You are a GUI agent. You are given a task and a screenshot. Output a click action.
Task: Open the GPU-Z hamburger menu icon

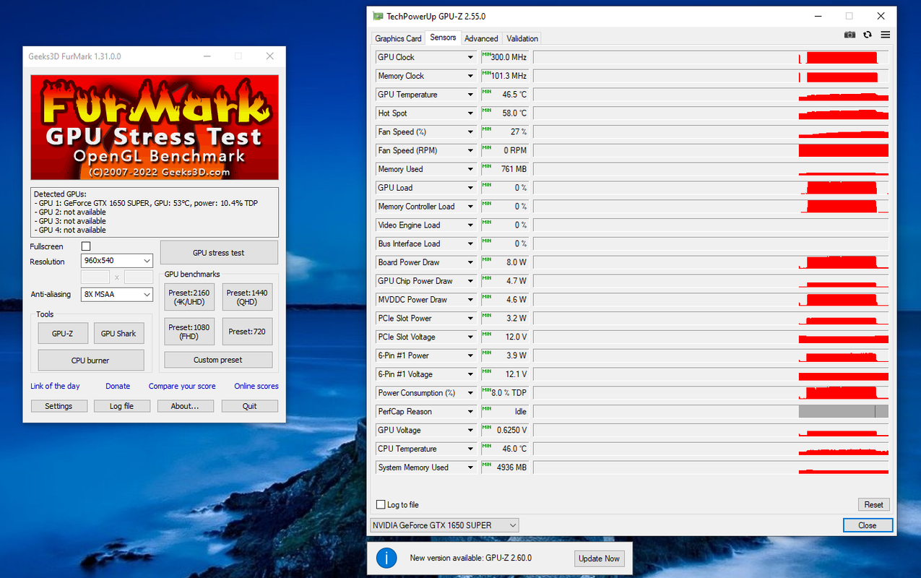[x=885, y=35]
